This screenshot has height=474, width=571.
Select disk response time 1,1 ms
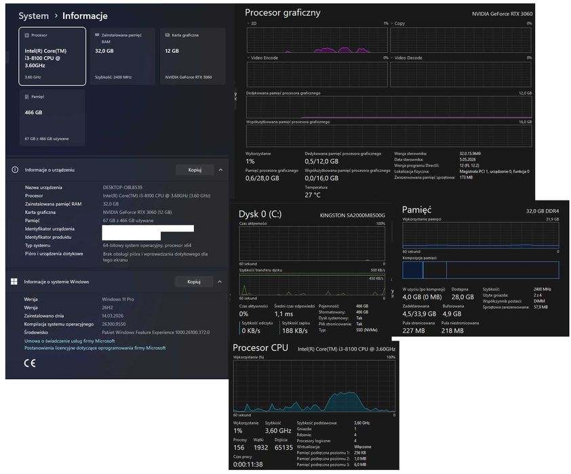283,314
